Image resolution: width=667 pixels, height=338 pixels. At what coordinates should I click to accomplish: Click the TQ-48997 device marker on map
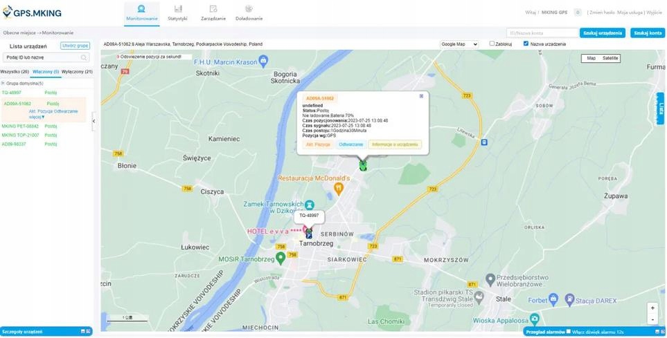308,234
